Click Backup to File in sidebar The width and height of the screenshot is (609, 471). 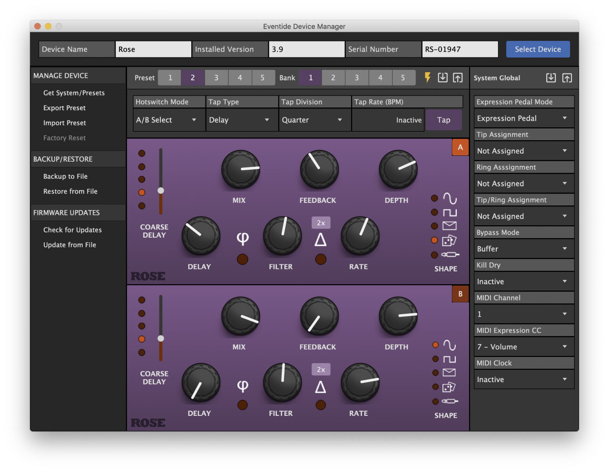65,176
